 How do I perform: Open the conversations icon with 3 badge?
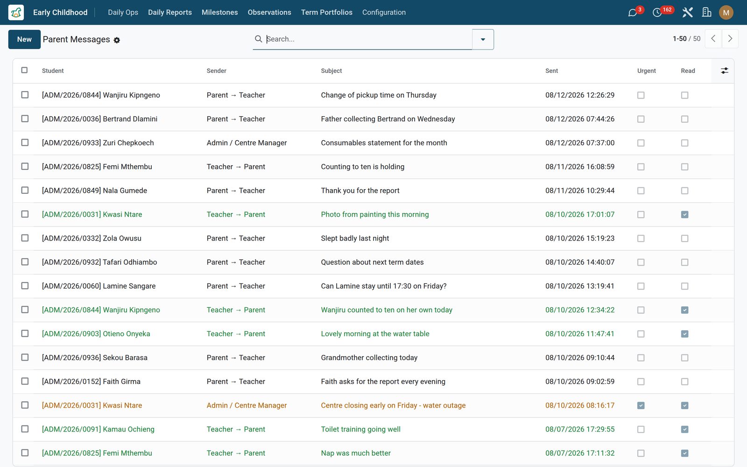[633, 13]
